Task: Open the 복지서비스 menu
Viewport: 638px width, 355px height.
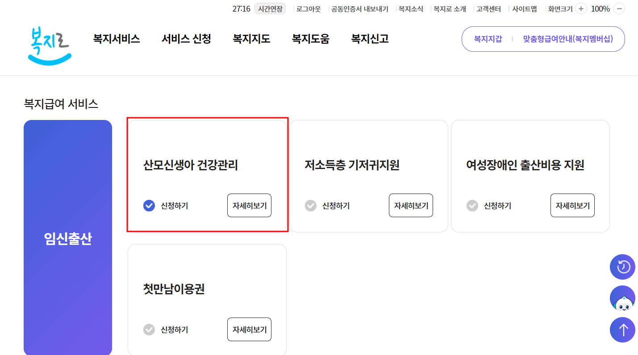Action: click(x=116, y=39)
